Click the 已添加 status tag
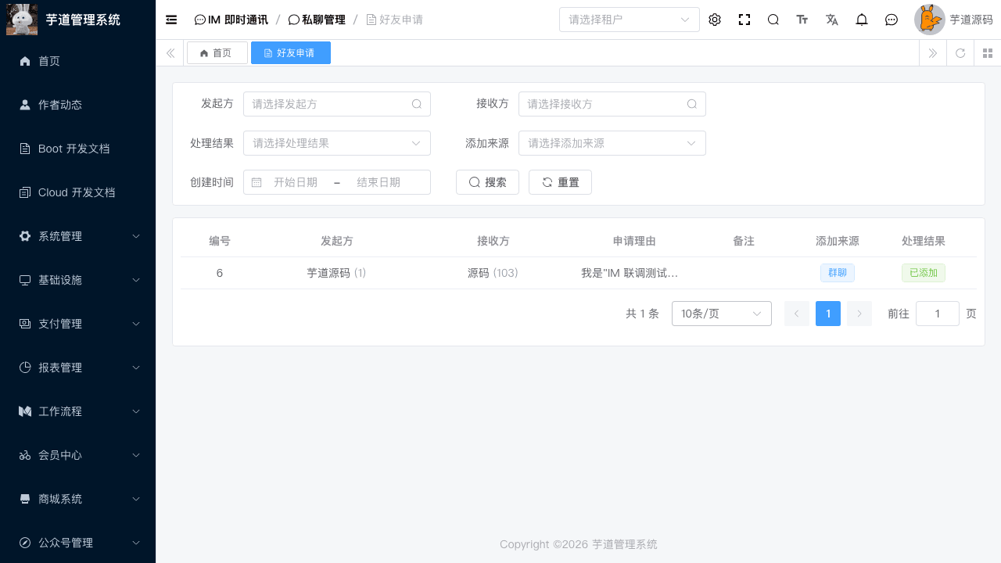The image size is (1001, 563). [924, 273]
